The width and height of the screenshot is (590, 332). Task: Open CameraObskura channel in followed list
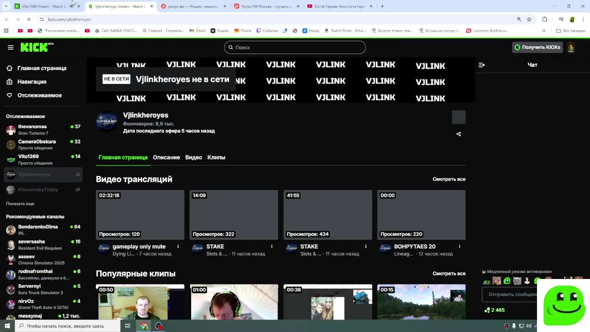(43, 145)
